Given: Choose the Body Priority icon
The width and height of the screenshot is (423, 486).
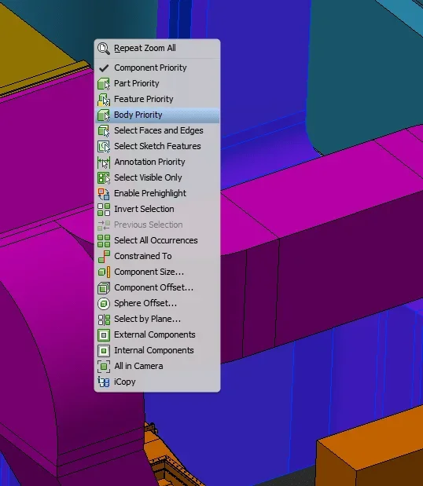Looking at the screenshot, I should [x=104, y=115].
